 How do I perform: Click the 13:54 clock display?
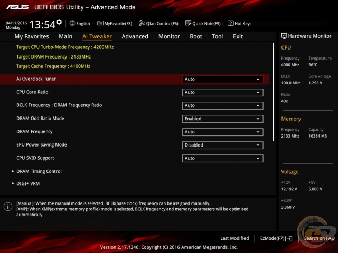pos(42,25)
